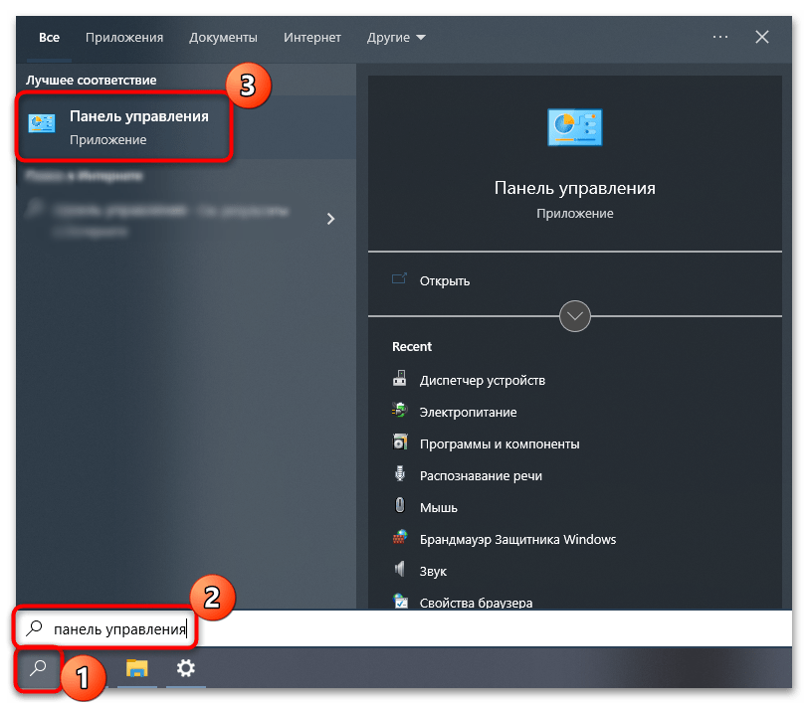The image size is (808, 704).
Task: Click the Программы и компоненты icon
Action: click(400, 443)
